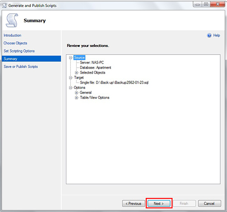Expand the Table/View Options node

(x=76, y=98)
